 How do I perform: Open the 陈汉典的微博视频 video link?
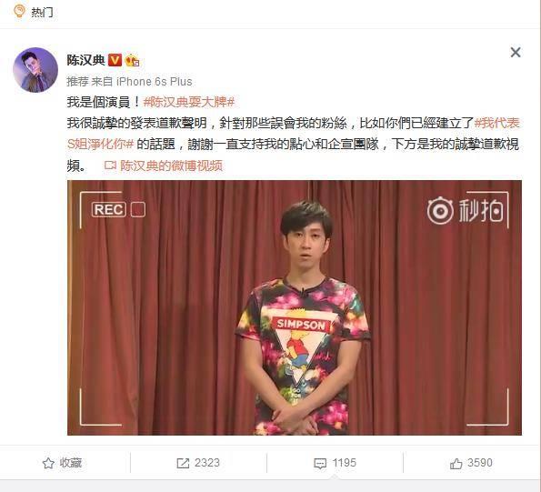coord(171,166)
